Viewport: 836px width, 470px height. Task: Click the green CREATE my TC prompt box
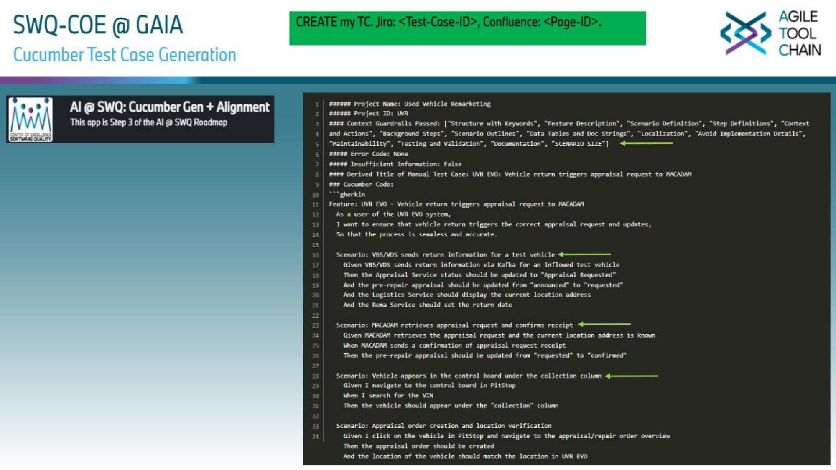(x=467, y=28)
